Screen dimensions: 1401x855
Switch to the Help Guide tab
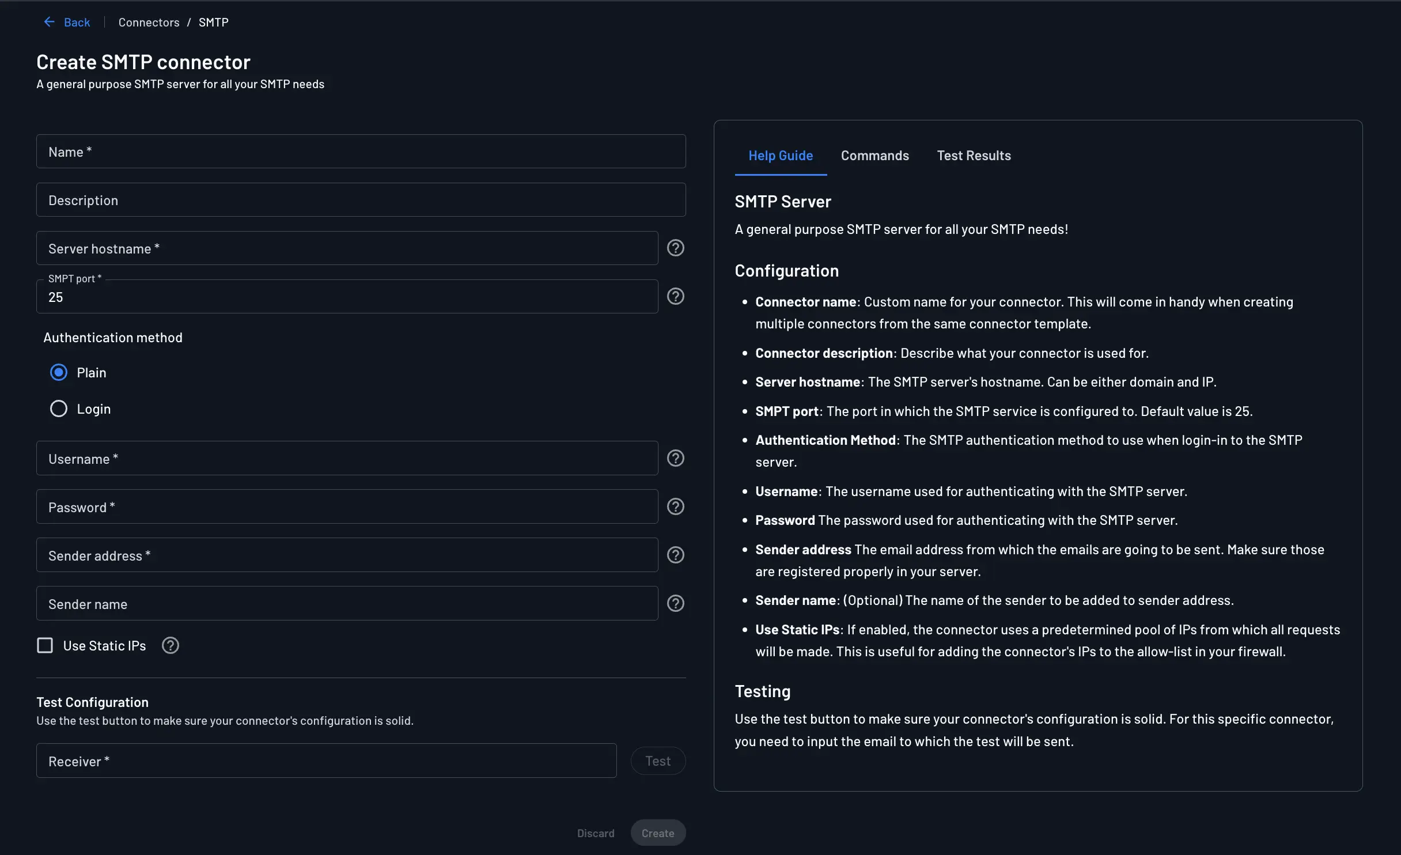tap(781, 156)
